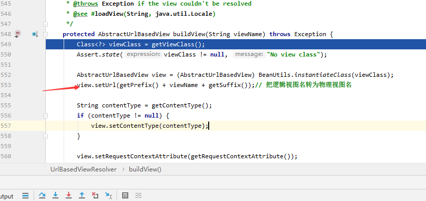Click the Drop Frame icon
This screenshot has height=201, width=426.
pyautogui.click(x=95, y=195)
